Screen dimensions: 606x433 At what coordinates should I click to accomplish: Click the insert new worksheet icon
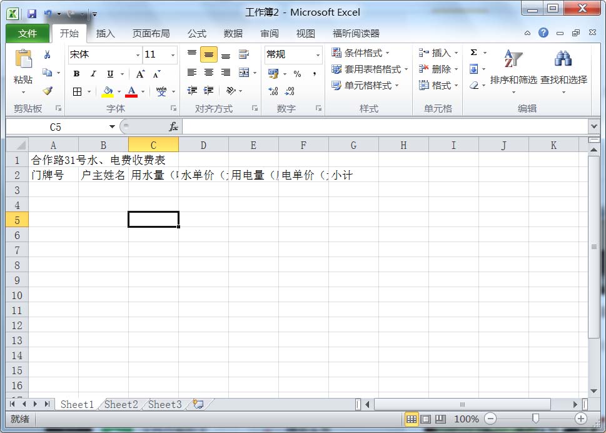[198, 404]
